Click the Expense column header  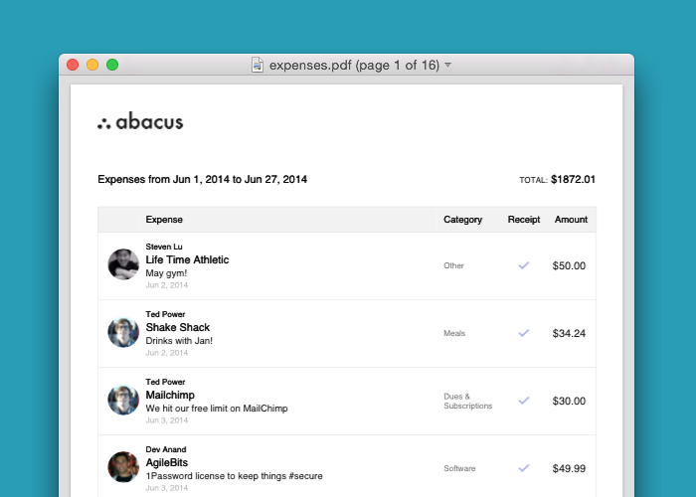point(164,220)
